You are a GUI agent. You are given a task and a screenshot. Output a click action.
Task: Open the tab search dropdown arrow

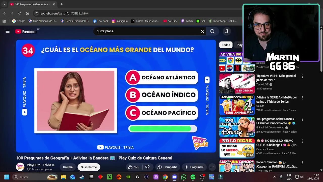pos(4,4)
